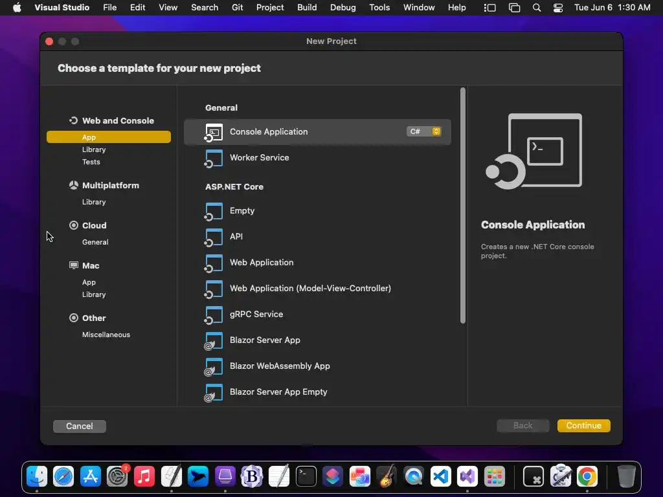This screenshot has height=497, width=663.
Task: Open the C# language dropdown
Action: pyautogui.click(x=423, y=131)
